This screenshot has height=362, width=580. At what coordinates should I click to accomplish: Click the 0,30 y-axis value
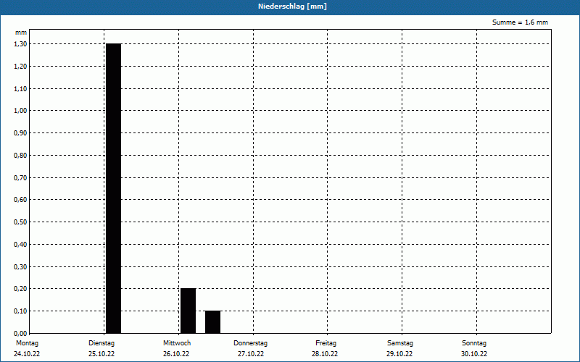(20, 266)
